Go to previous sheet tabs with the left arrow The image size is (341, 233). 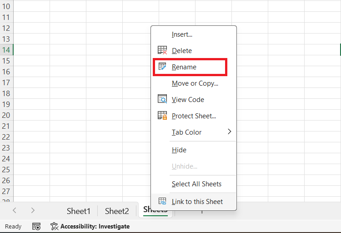click(x=15, y=210)
